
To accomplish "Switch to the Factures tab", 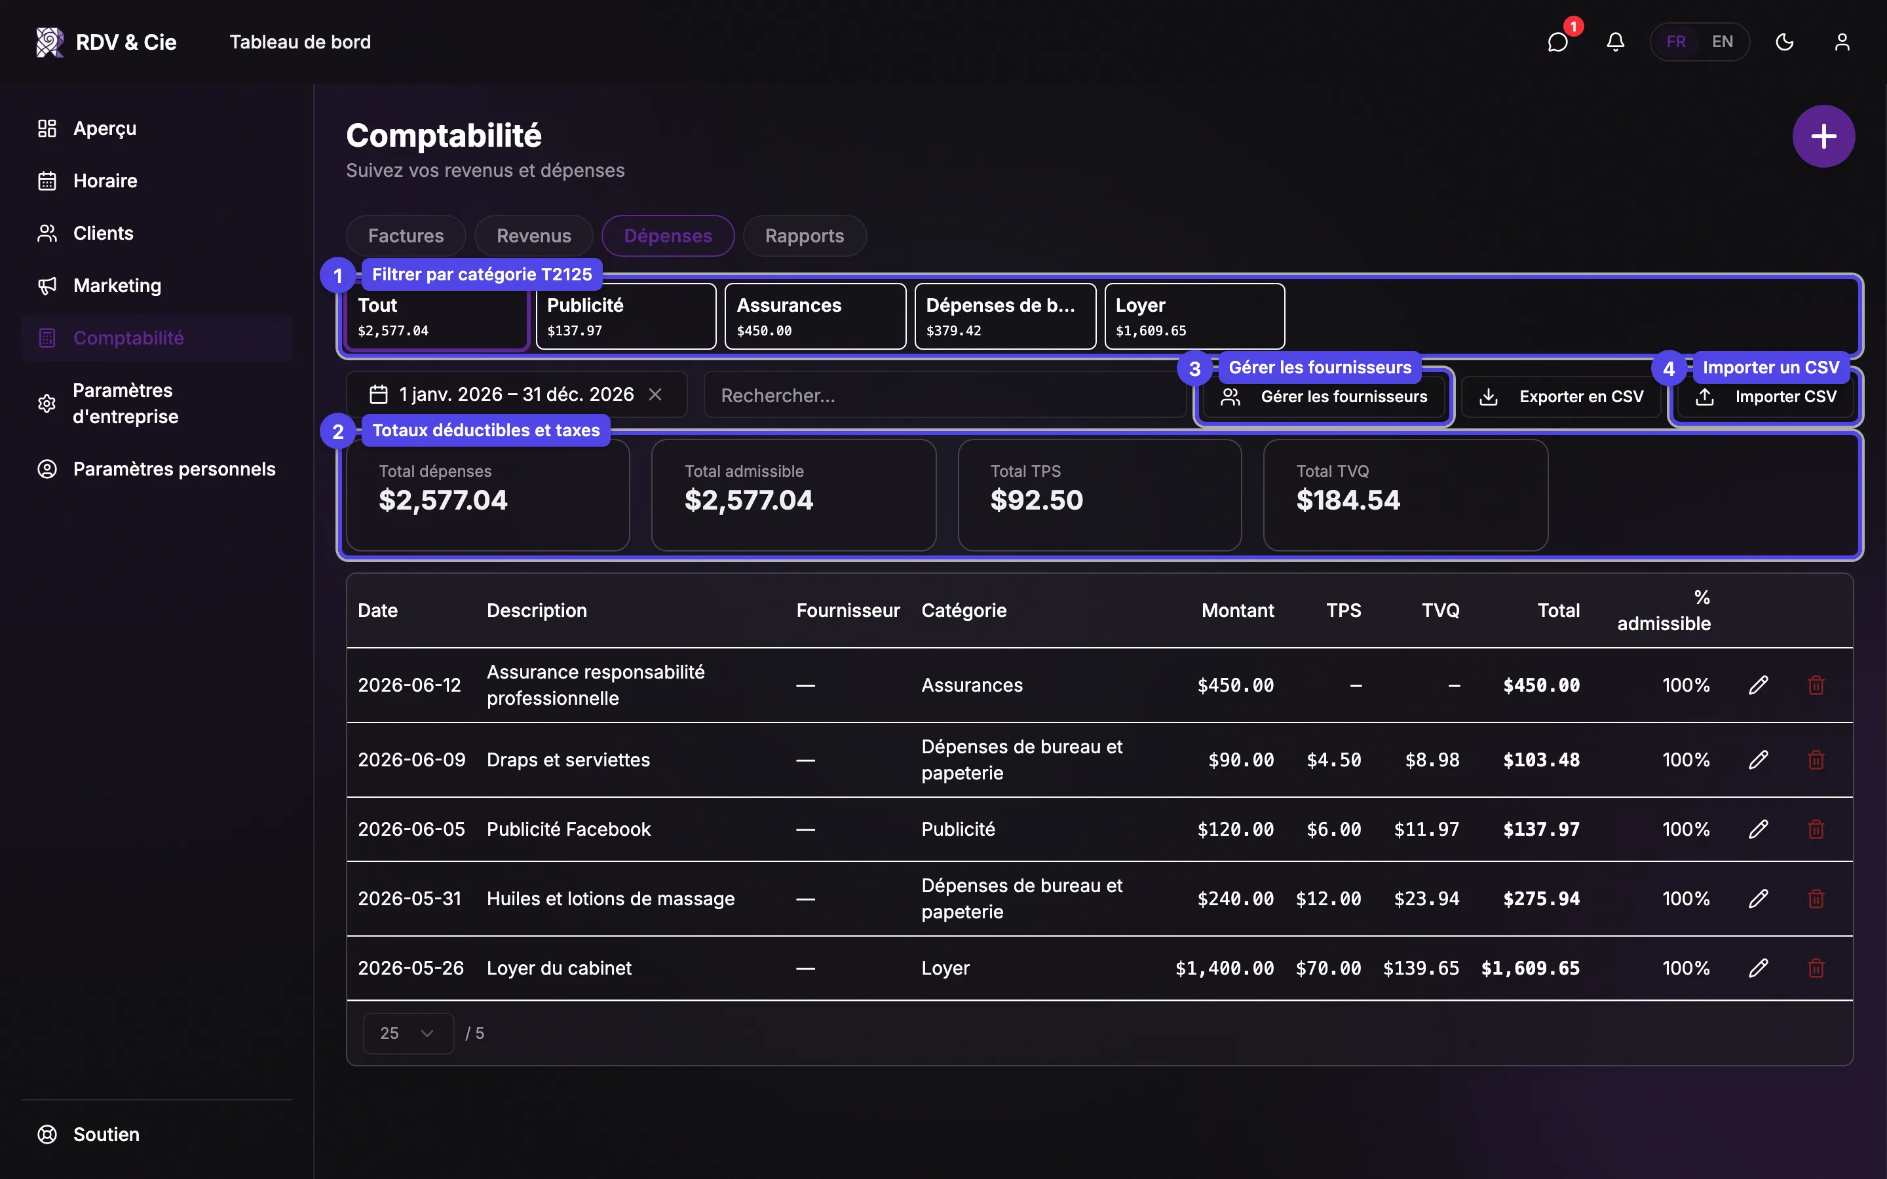I will pyautogui.click(x=406, y=236).
